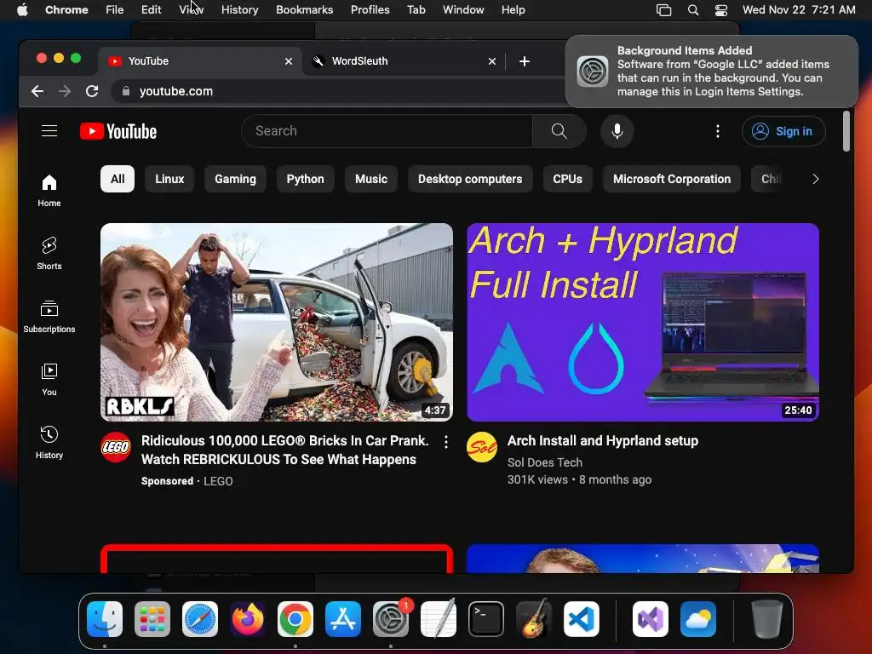Open Sol Does Tech channel link
The width and height of the screenshot is (872, 654).
544,462
